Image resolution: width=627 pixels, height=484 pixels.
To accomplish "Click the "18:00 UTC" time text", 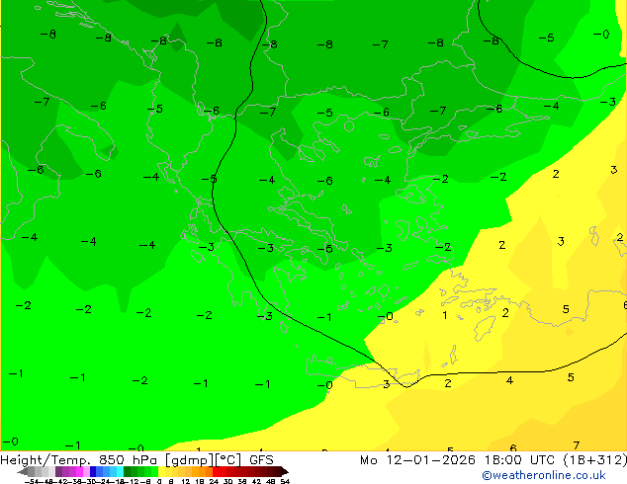I will (x=519, y=460).
